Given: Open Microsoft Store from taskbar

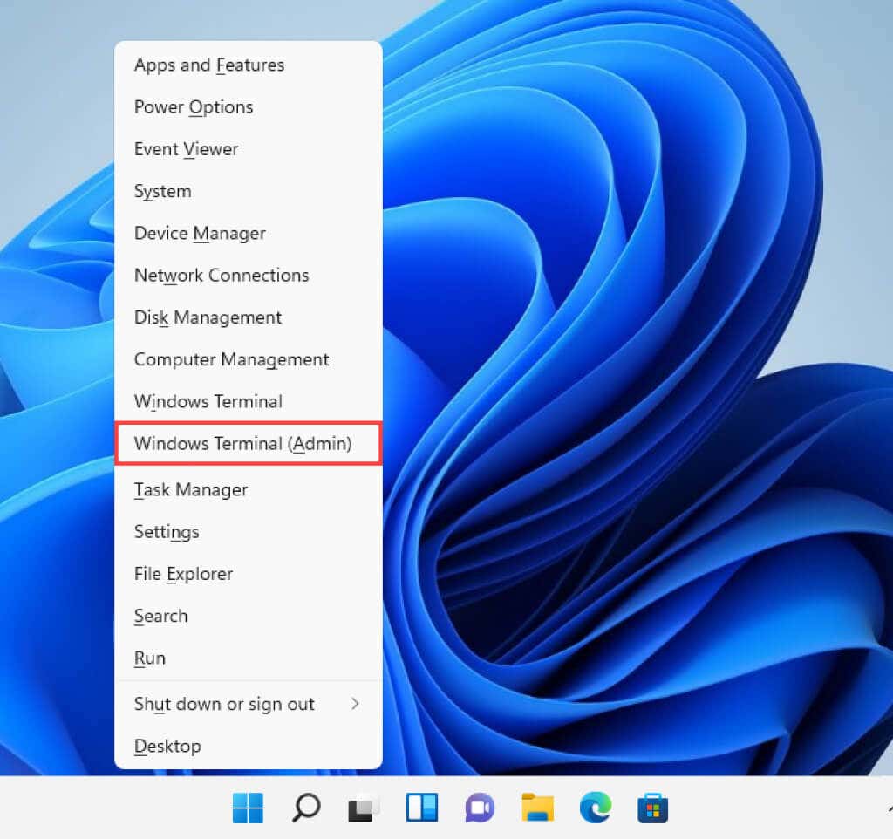Looking at the screenshot, I should click(x=653, y=808).
